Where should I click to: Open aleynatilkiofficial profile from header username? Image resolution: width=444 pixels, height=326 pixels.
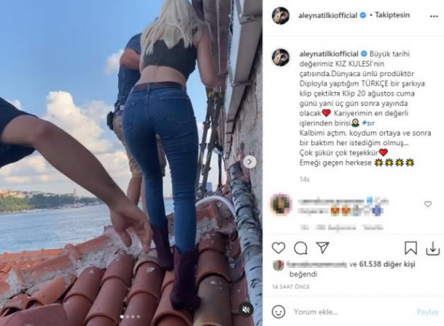point(328,15)
